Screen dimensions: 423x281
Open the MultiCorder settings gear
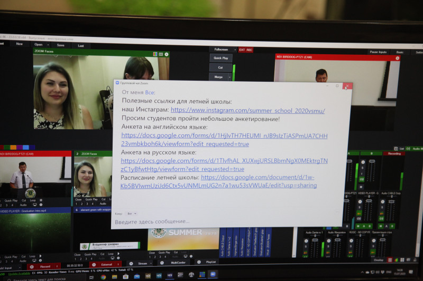coord(162,263)
